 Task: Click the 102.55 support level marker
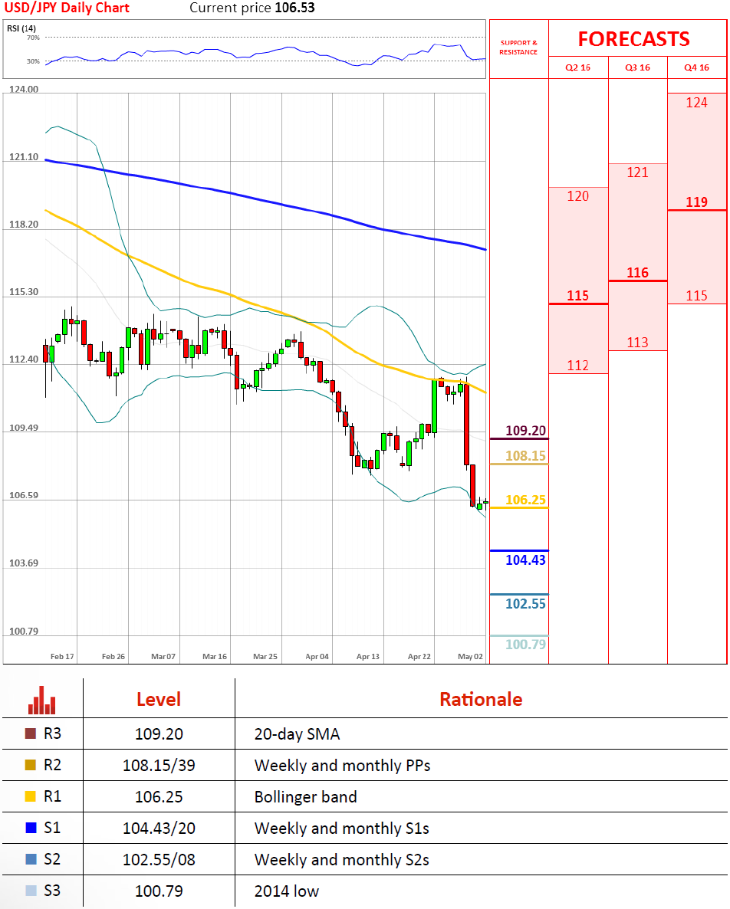[x=525, y=604]
